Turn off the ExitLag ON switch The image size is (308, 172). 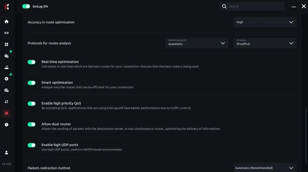coord(26,6)
